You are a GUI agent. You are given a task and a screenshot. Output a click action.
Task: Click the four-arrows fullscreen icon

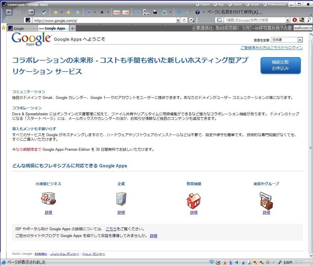[x=146, y=12]
